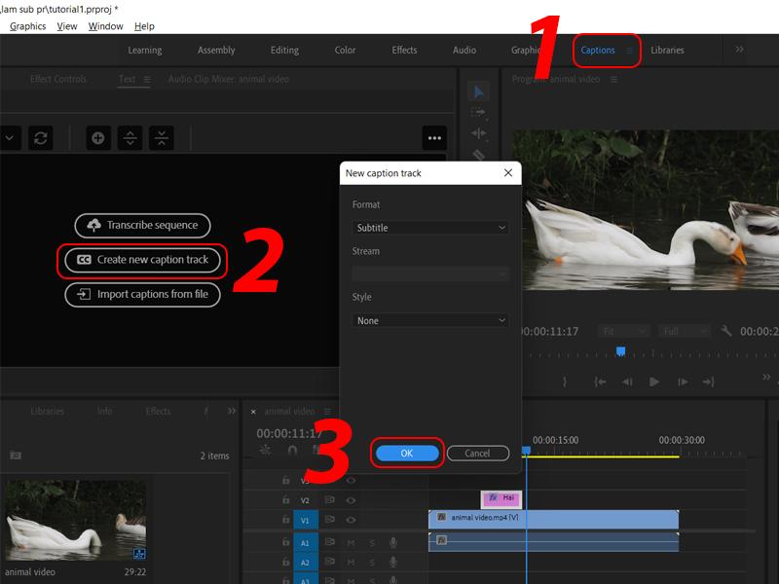Solo audio track A2

pos(373,561)
